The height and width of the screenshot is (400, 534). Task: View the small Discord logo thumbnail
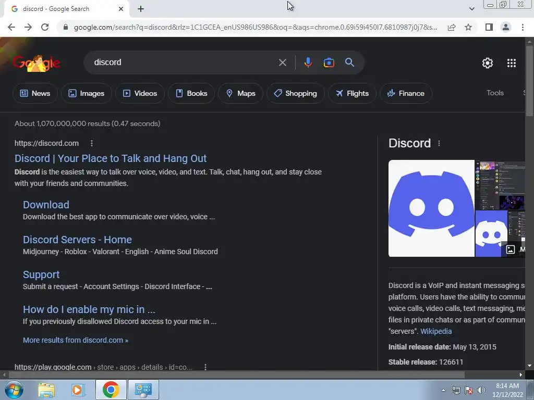(x=491, y=234)
